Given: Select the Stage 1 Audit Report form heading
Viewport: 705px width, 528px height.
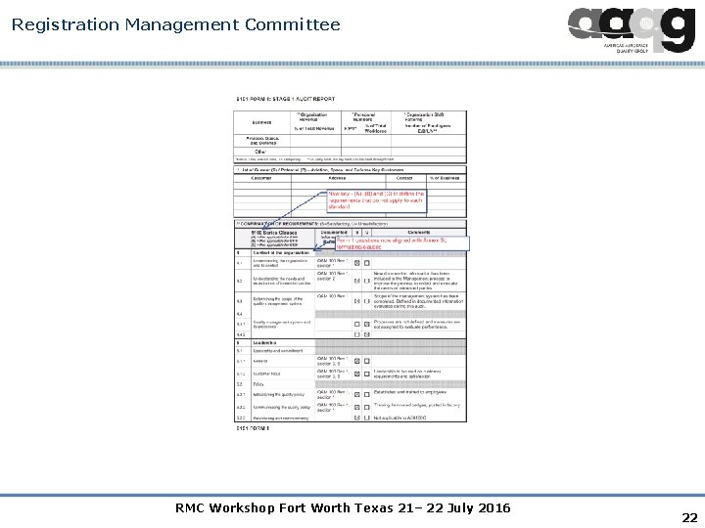Looking at the screenshot, I should (286, 99).
